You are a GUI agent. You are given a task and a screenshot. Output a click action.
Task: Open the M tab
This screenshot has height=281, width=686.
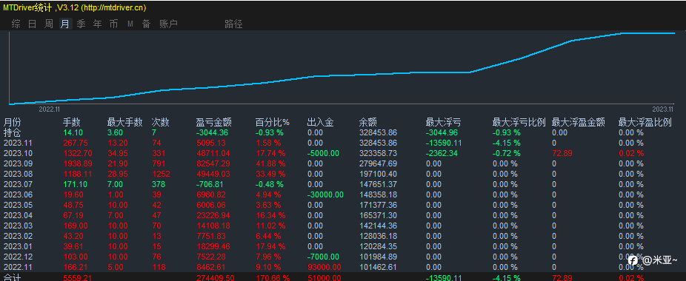point(130,24)
